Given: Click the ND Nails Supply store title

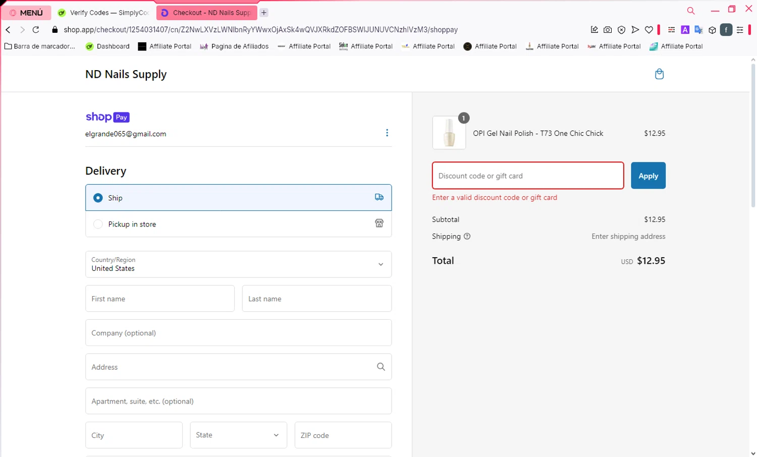Looking at the screenshot, I should pos(126,74).
